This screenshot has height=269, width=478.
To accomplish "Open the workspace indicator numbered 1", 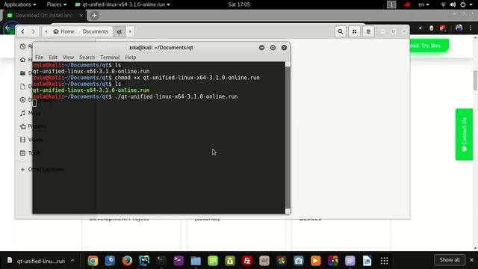I will (x=391, y=4).
